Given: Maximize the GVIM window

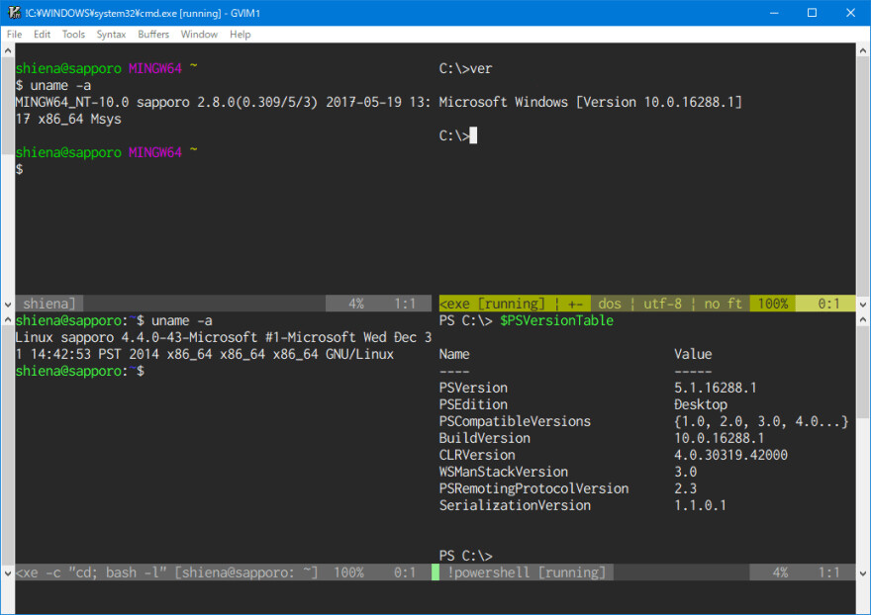Looking at the screenshot, I should pyautogui.click(x=812, y=13).
